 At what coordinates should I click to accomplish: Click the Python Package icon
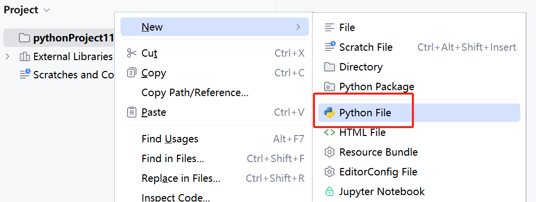[329, 87]
